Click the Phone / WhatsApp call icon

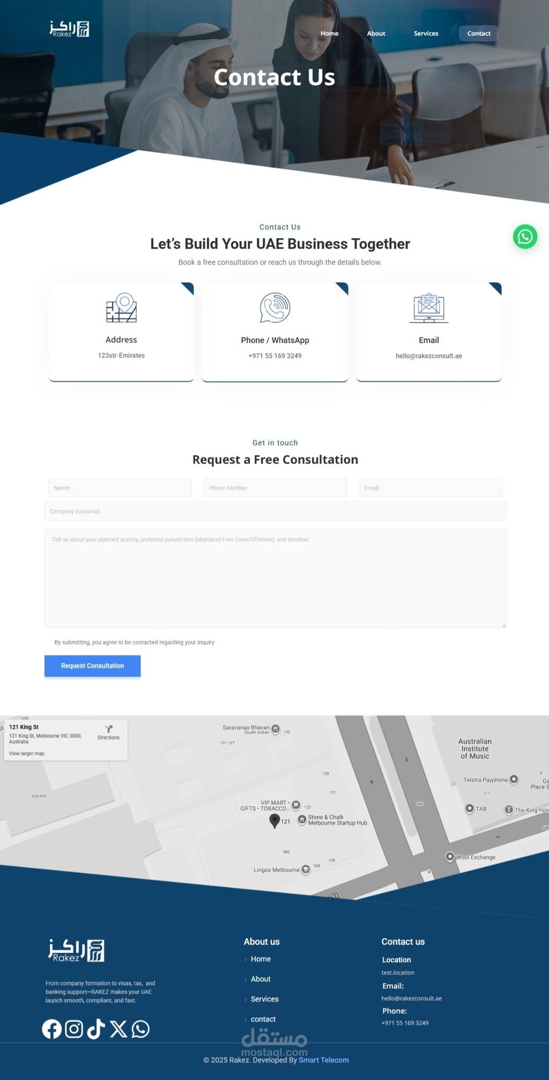click(275, 308)
